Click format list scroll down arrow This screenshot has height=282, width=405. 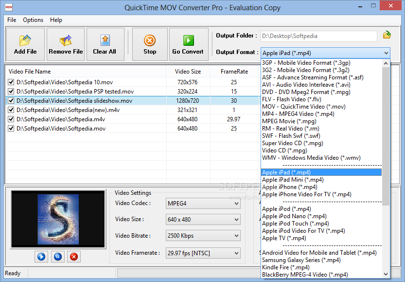386,274
